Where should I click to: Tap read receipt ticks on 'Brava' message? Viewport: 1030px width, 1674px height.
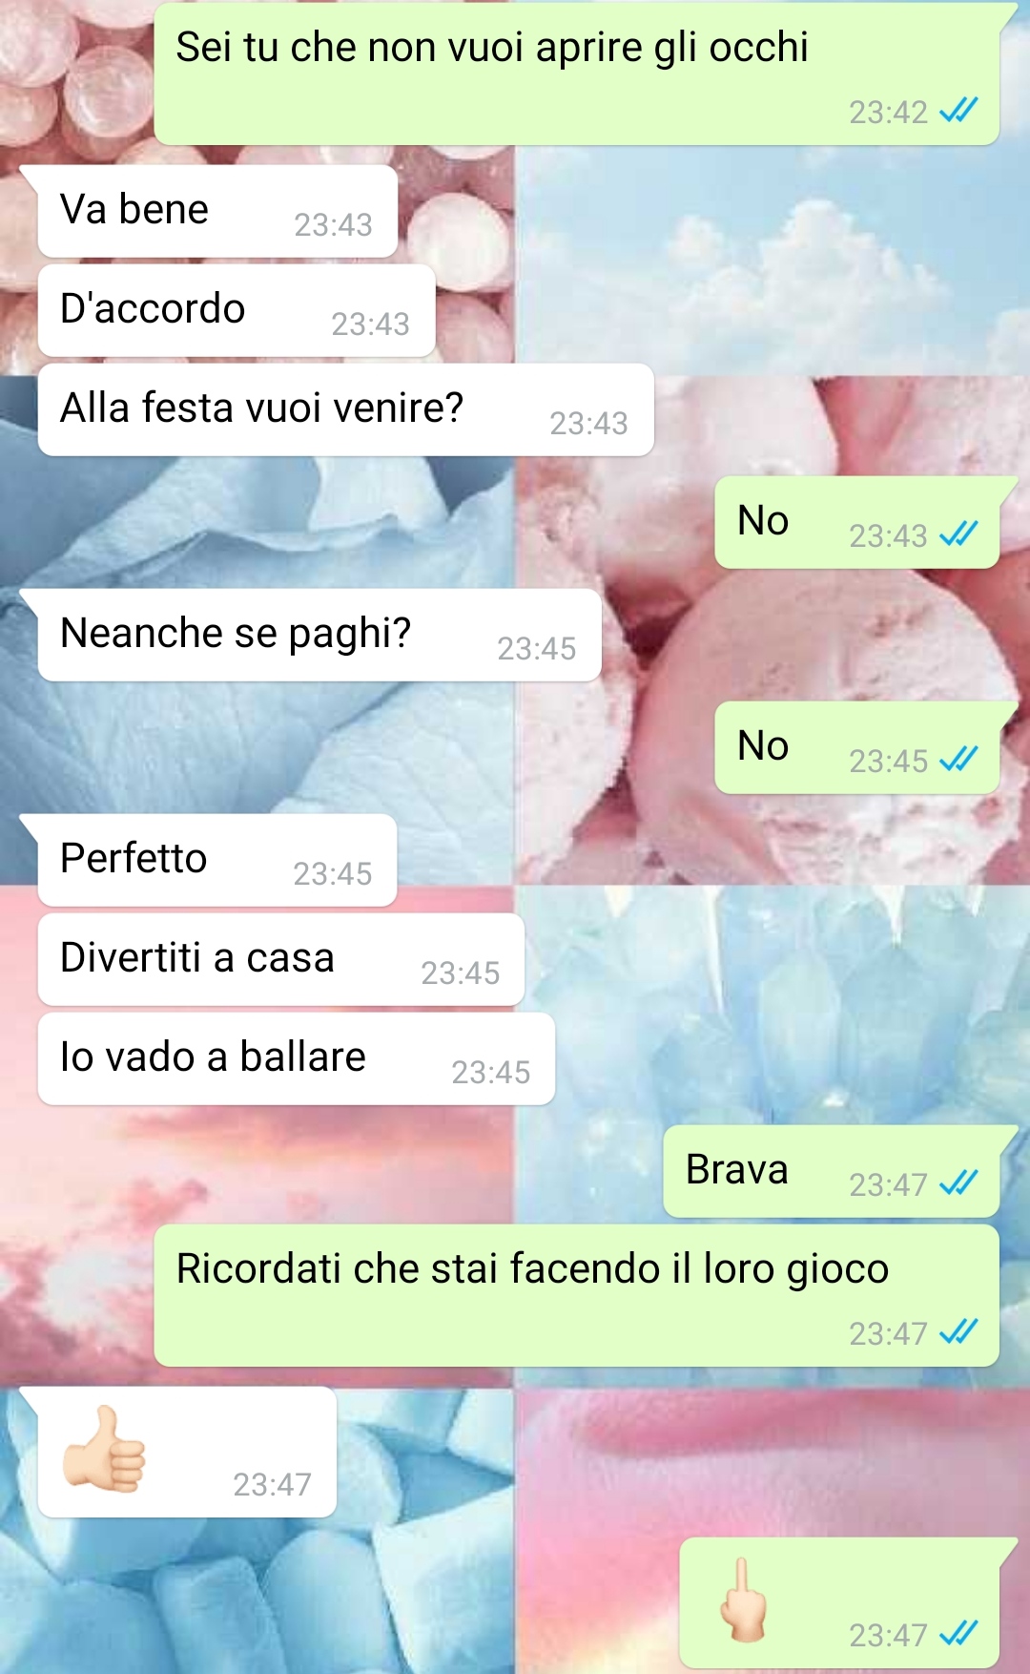[x=958, y=1183]
